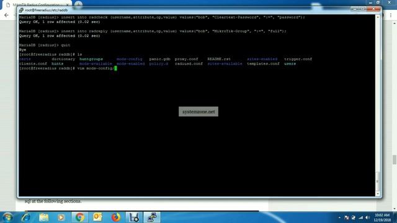The width and height of the screenshot is (397, 223).
Task: Click 'README.rst' in the terminal listing
Action: click(x=219, y=59)
